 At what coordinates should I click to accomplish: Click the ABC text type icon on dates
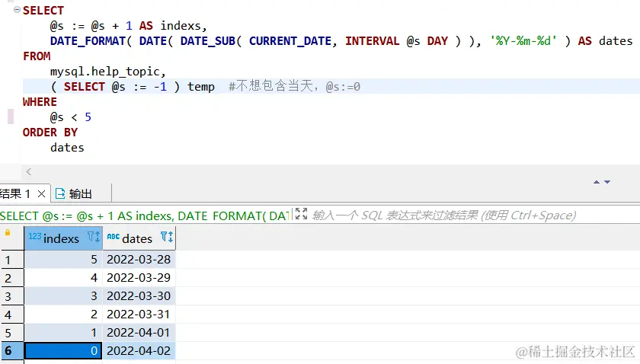click(113, 236)
